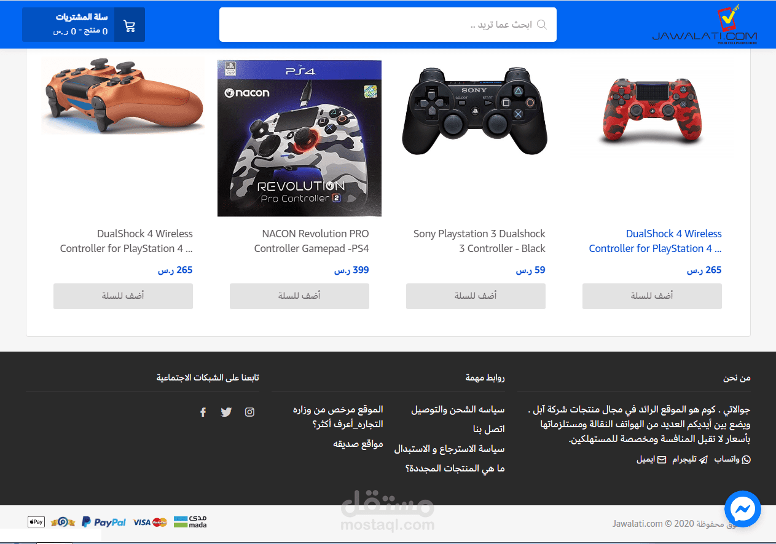Open سياسه الشحن والتوصيل footer link
The image size is (776, 544).
[x=458, y=409]
